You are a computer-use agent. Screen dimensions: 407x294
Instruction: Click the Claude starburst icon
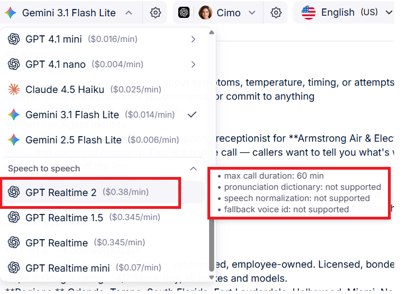coord(14,90)
